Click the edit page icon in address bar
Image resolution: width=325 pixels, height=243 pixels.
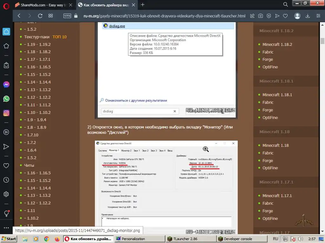252,16
